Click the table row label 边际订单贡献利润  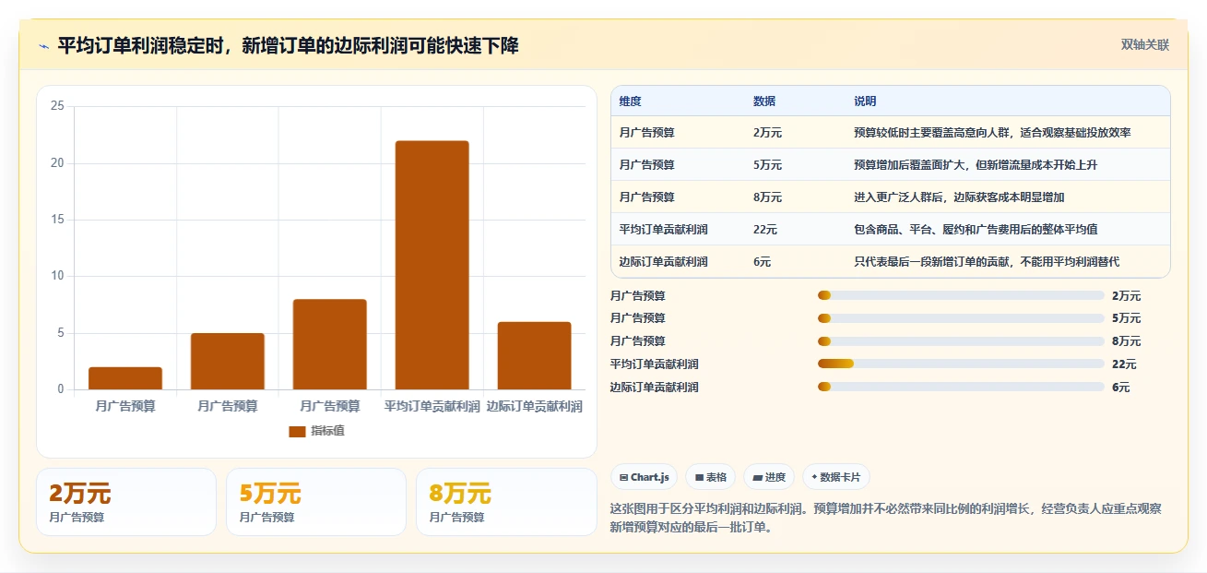pos(664,262)
